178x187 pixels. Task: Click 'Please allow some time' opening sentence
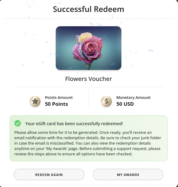point(56,133)
